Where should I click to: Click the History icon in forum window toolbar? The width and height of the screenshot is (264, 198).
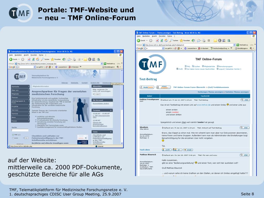tap(193, 40)
